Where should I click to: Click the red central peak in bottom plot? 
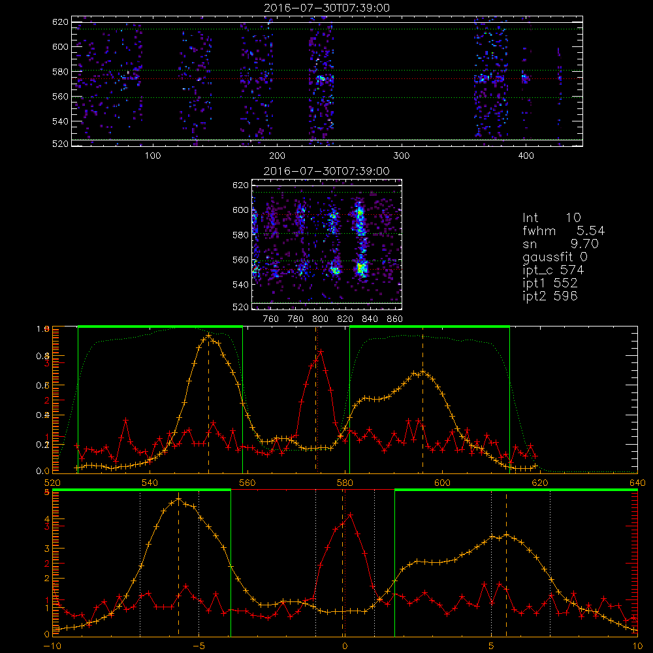(x=350, y=515)
